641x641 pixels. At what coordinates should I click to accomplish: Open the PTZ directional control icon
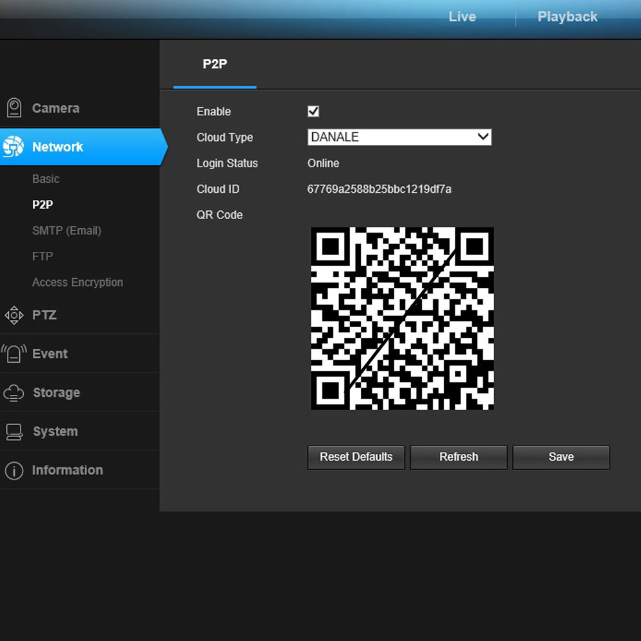[x=14, y=315]
